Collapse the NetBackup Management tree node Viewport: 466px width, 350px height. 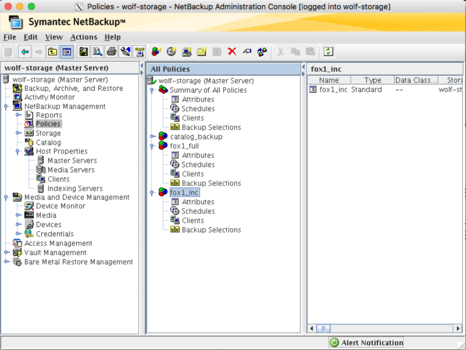point(6,106)
